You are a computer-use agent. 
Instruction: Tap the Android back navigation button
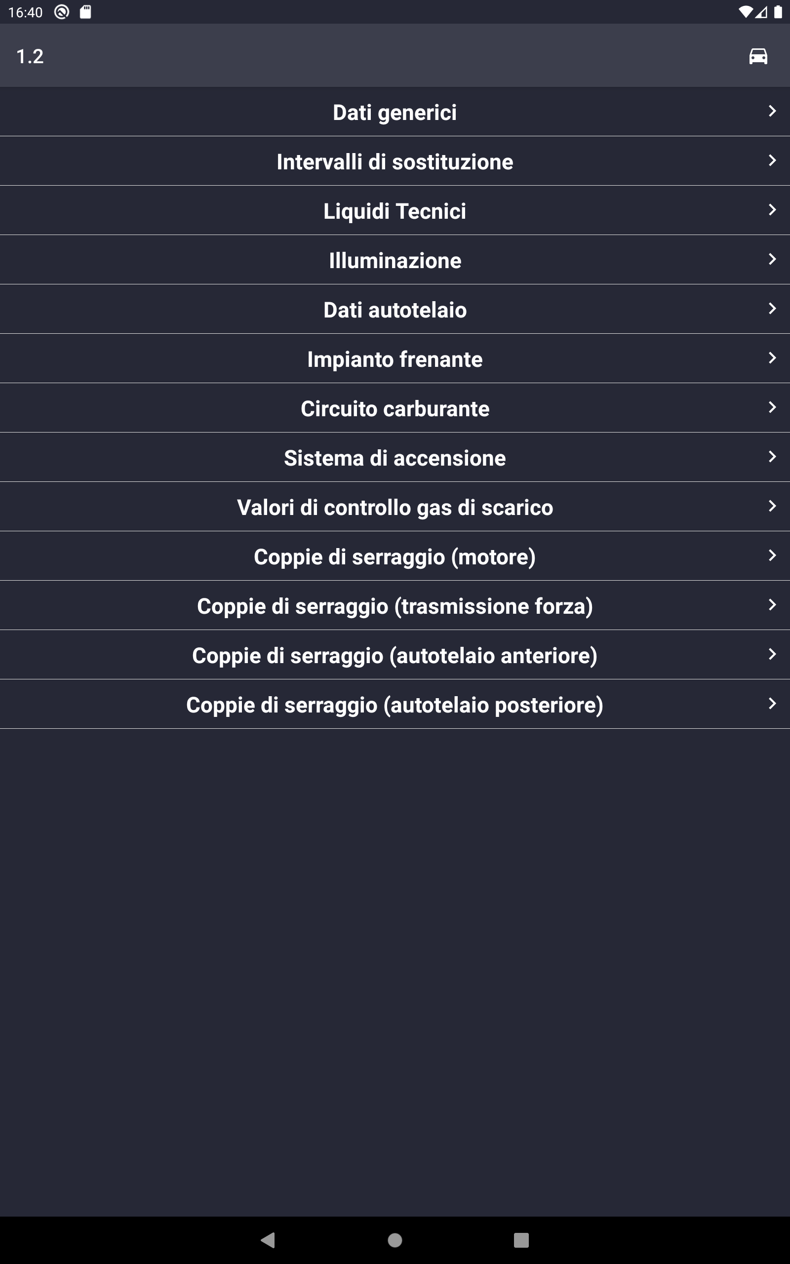point(268,1240)
